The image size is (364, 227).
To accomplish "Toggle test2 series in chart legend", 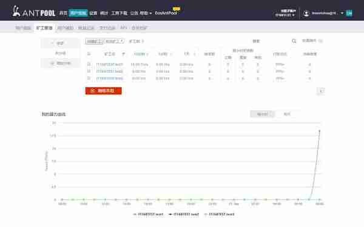I will [x=184, y=214].
